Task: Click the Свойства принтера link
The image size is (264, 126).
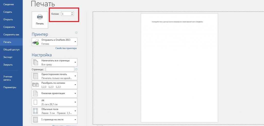Action: (x=66, y=48)
